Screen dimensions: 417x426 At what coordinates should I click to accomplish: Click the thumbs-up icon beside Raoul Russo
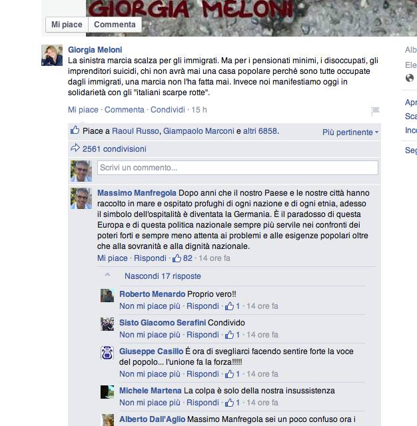pyautogui.click(x=75, y=130)
